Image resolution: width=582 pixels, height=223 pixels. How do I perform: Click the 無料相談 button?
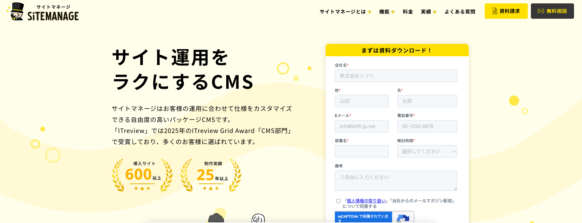[552, 11]
